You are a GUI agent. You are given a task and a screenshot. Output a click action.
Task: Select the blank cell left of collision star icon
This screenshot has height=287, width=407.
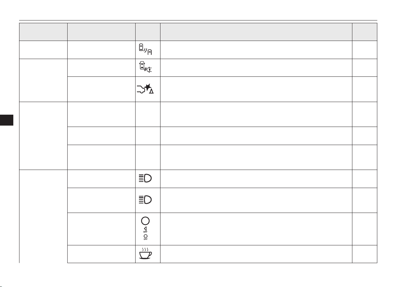(x=101, y=89)
